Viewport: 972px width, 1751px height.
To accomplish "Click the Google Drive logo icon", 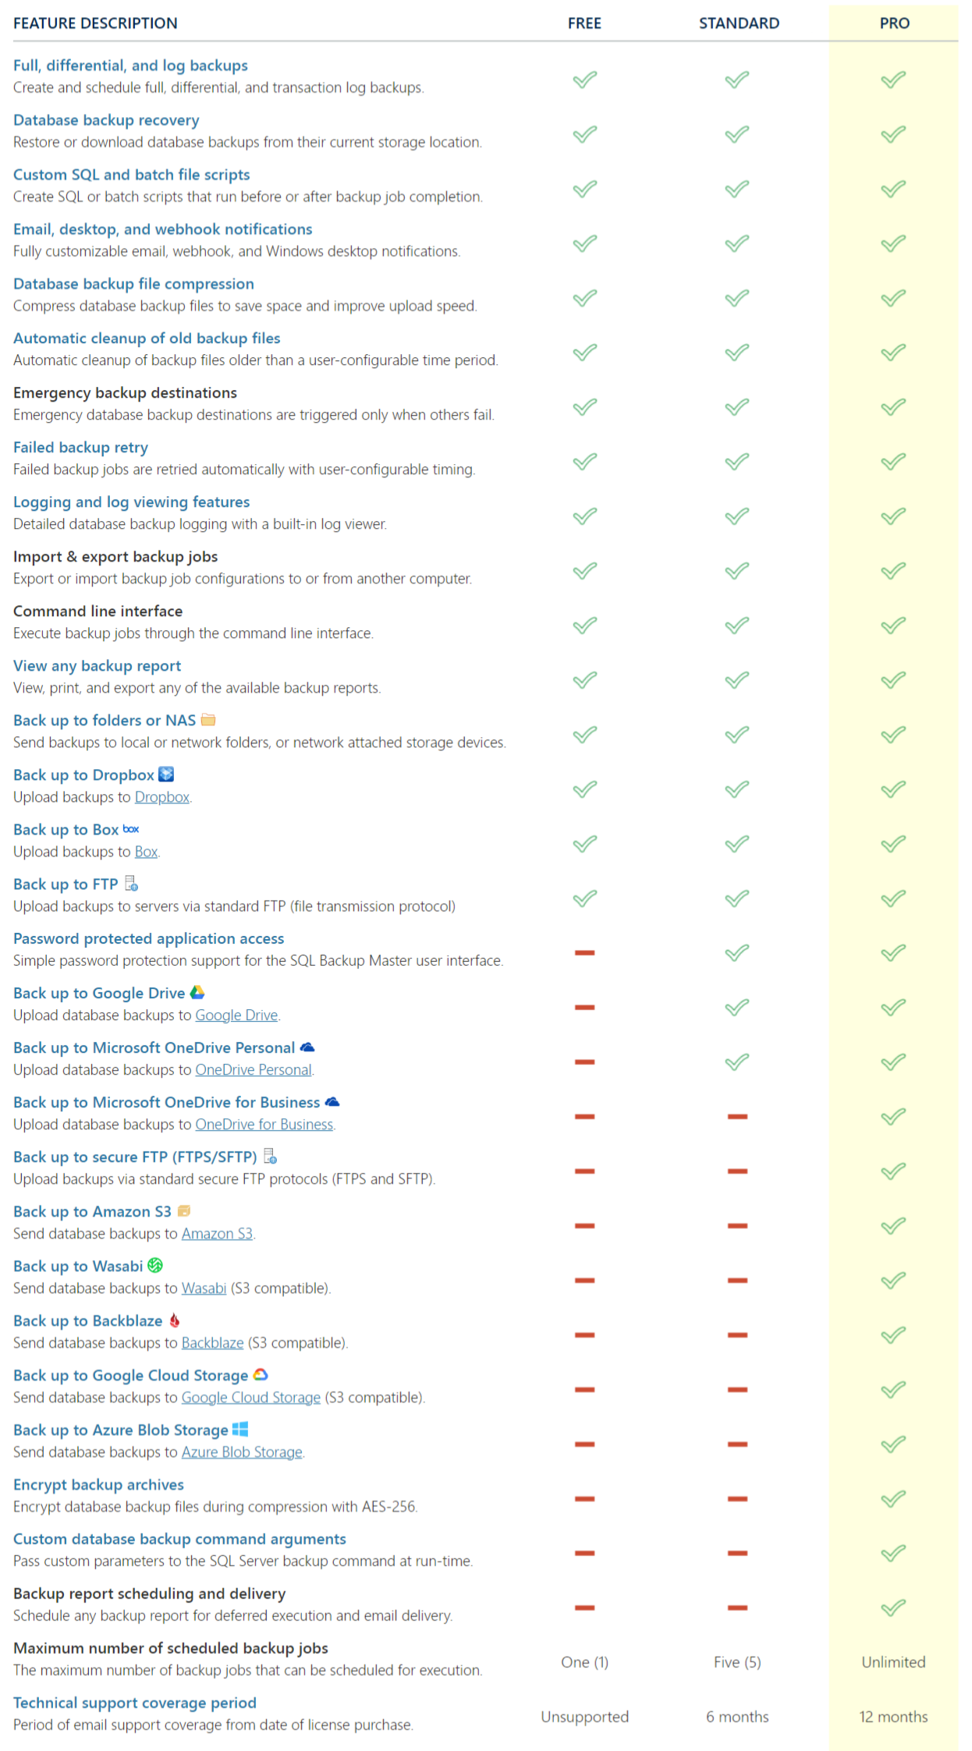I will click(197, 993).
